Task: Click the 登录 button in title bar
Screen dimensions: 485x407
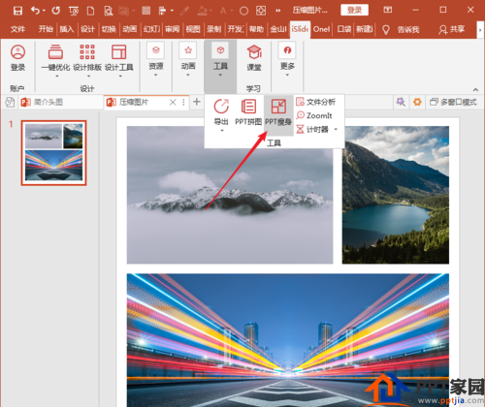Action: point(354,10)
